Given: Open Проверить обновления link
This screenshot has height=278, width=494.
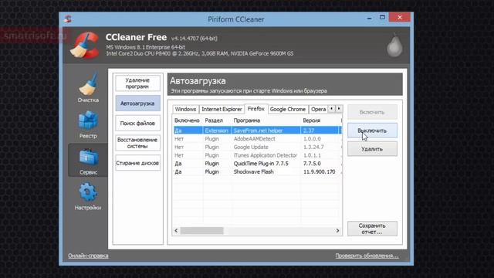Looking at the screenshot, I should click(x=367, y=256).
